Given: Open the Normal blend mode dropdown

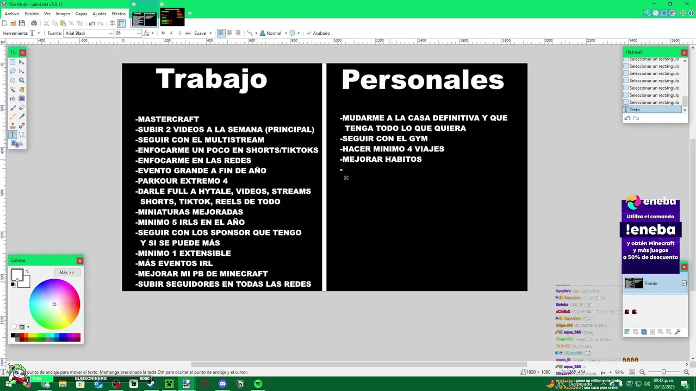Looking at the screenshot, I should [x=274, y=33].
